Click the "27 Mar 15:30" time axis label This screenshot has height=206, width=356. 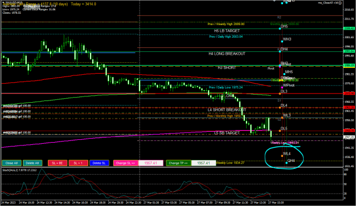pyautogui.click(x=276, y=203)
